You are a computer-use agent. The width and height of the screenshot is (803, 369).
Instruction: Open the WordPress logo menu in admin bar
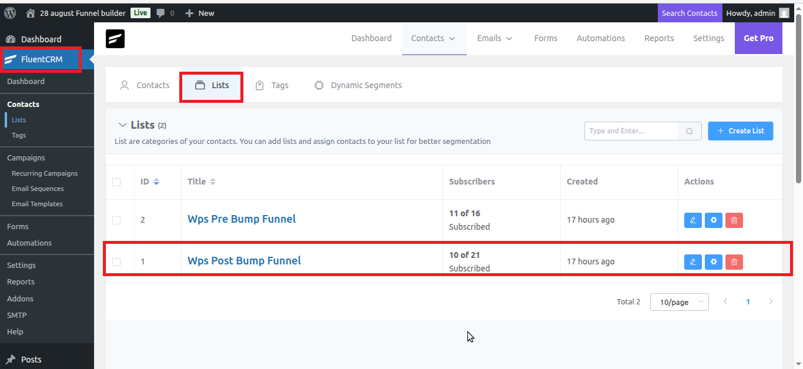click(9, 12)
